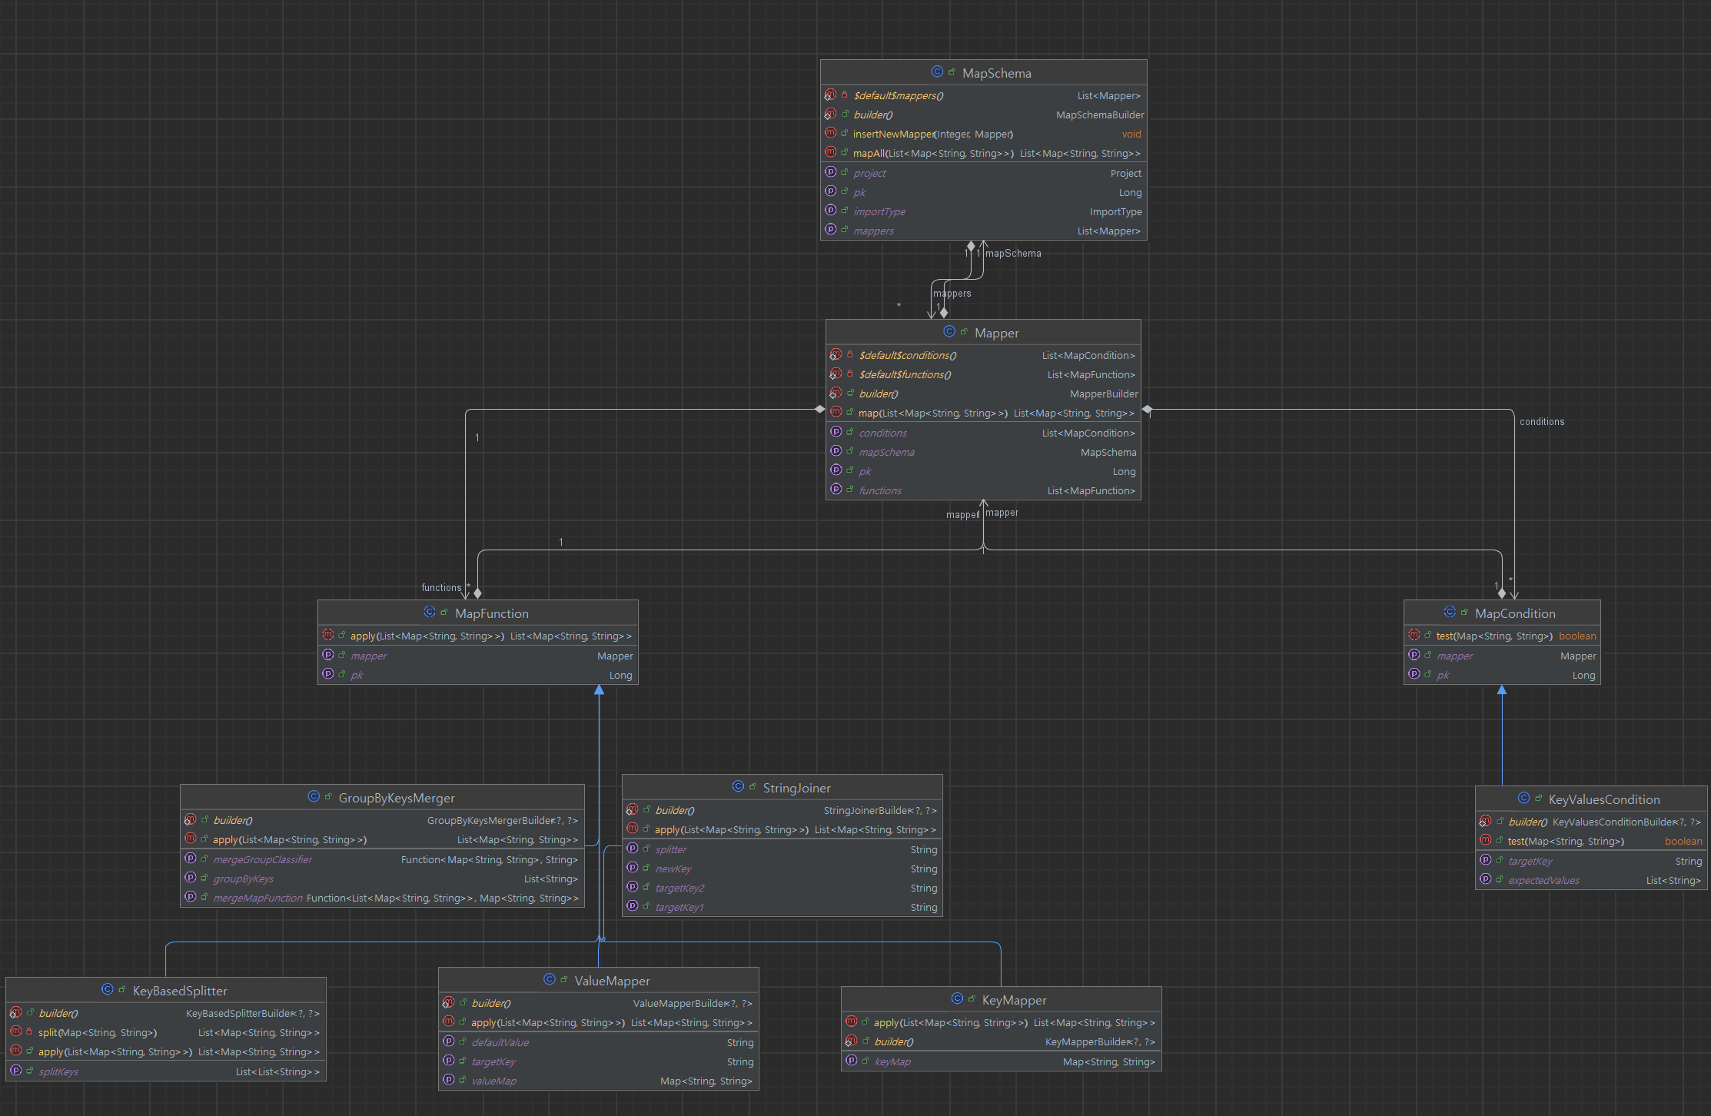Click the class icon beside KeyMapper

(x=957, y=999)
